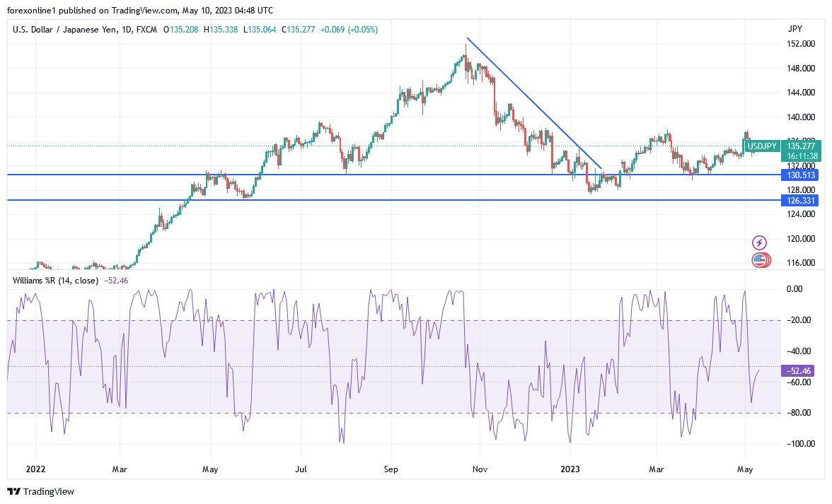Select the Sep label on the time axis

391,468
